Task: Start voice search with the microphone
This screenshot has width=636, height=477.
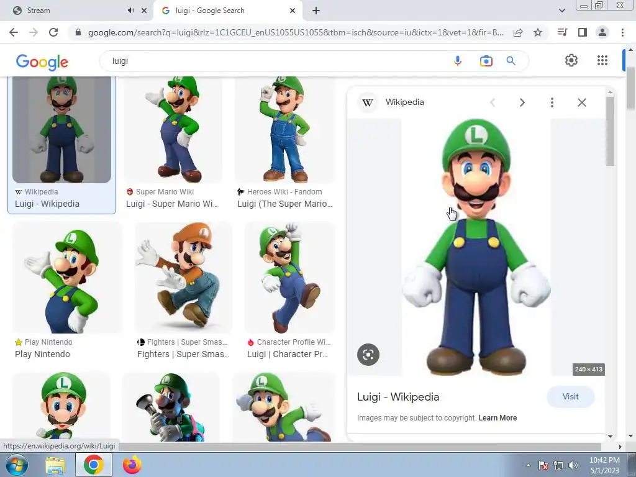Action: coord(458,61)
